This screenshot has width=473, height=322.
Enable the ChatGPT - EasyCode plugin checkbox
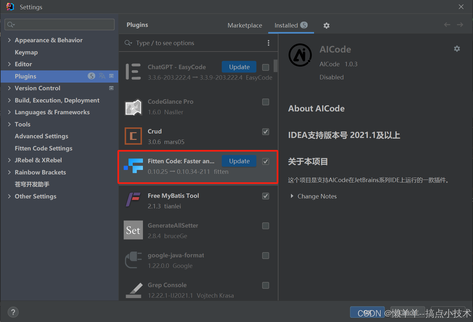[x=266, y=67]
